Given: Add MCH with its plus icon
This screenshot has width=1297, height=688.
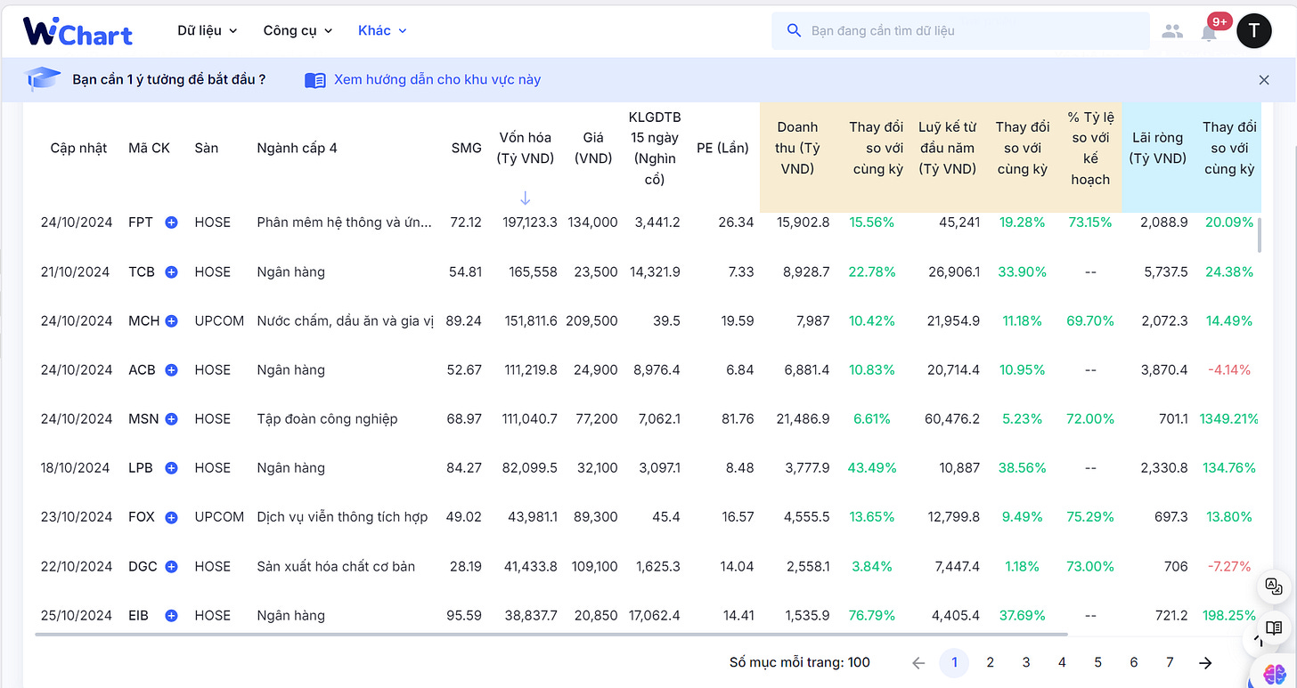Looking at the screenshot, I should tap(171, 320).
